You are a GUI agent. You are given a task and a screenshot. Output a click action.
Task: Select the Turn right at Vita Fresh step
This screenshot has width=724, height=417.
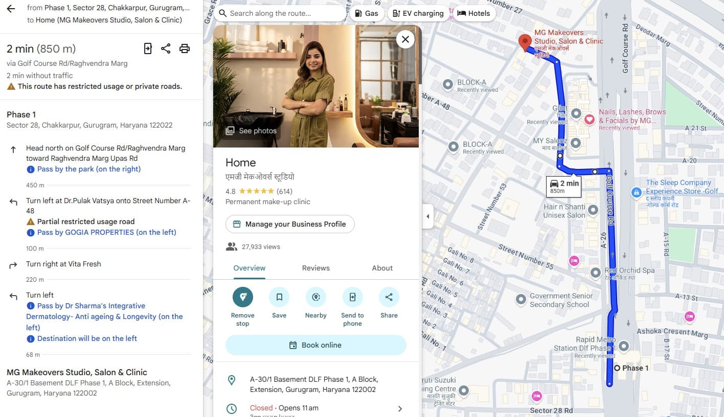(63, 264)
